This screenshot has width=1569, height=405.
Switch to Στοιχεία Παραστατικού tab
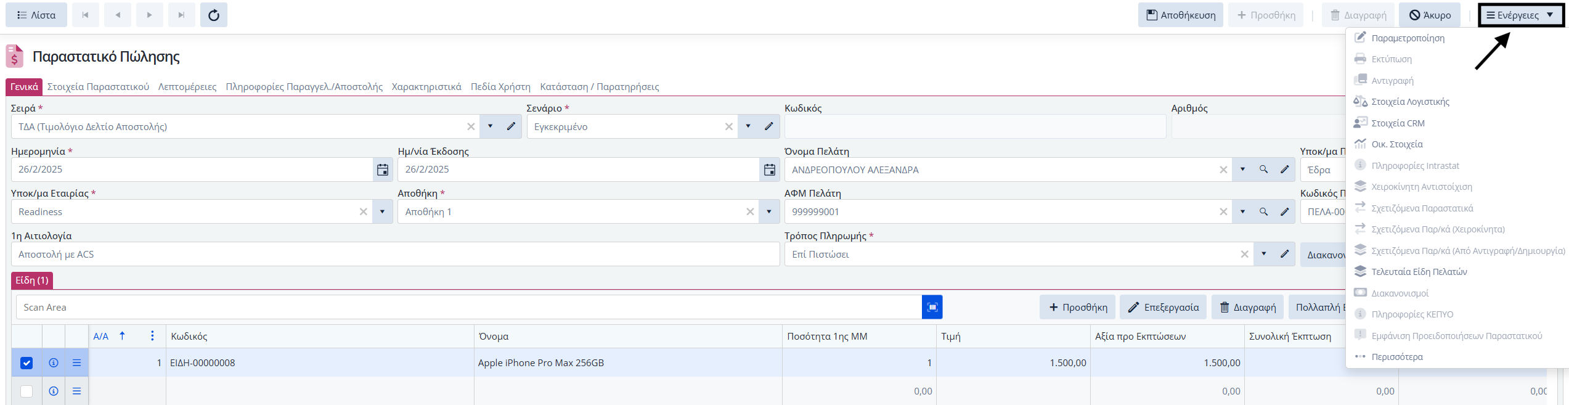98,87
